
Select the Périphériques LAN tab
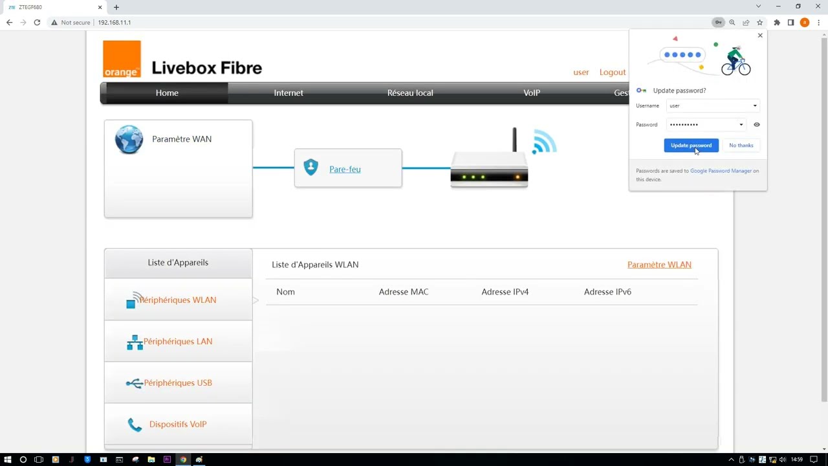(178, 341)
